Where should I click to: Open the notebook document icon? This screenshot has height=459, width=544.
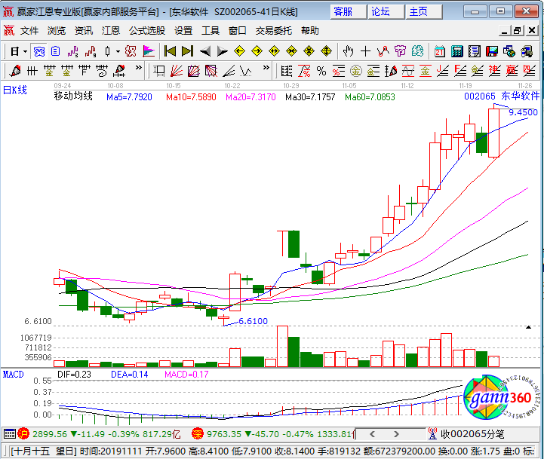[475, 52]
